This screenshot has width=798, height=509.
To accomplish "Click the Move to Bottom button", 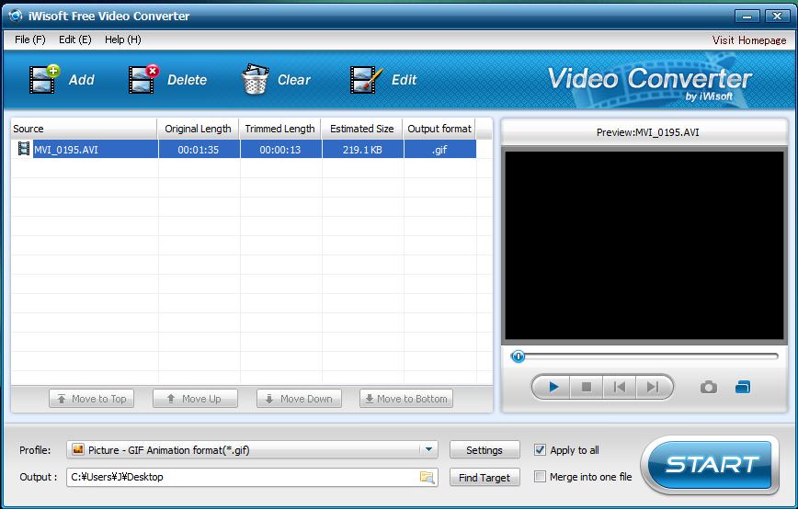I will 406,399.
